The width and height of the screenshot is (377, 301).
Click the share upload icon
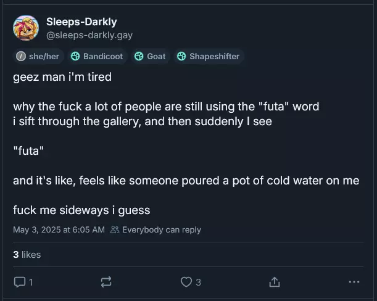275,282
